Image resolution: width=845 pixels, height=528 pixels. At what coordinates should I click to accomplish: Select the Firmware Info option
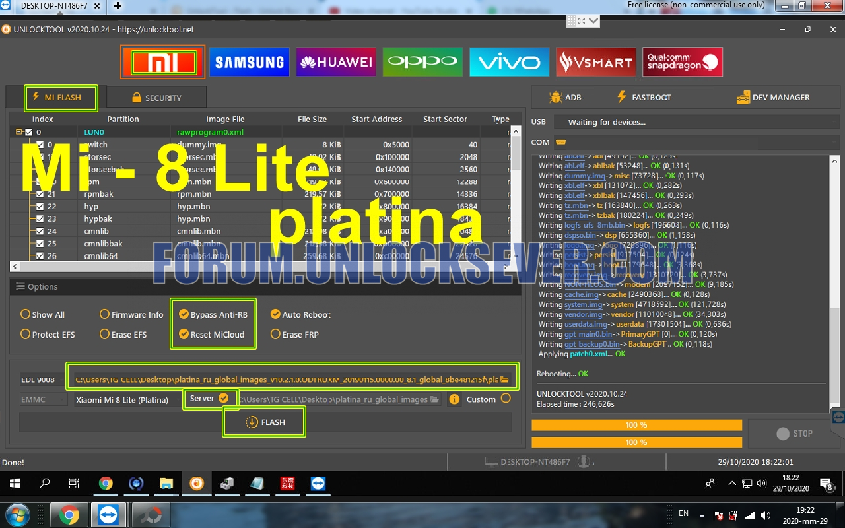(131, 315)
